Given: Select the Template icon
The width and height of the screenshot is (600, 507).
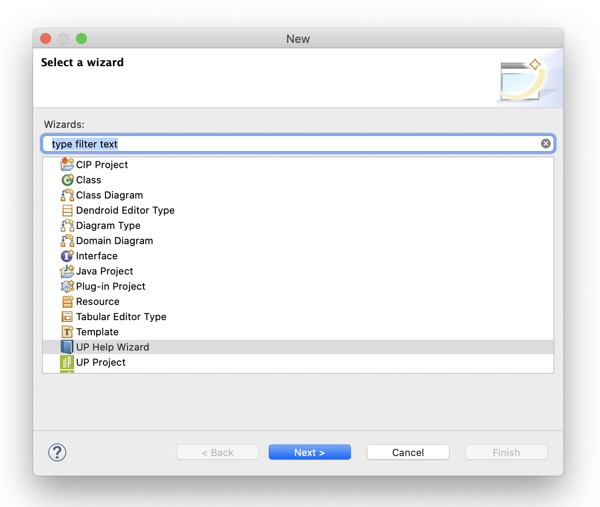Looking at the screenshot, I should click(67, 332).
